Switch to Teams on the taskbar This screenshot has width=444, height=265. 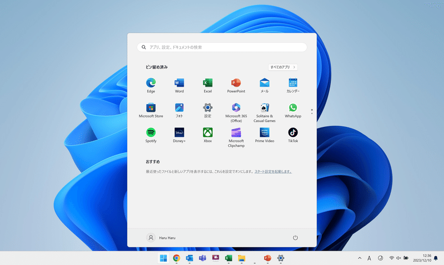pyautogui.click(x=203, y=258)
